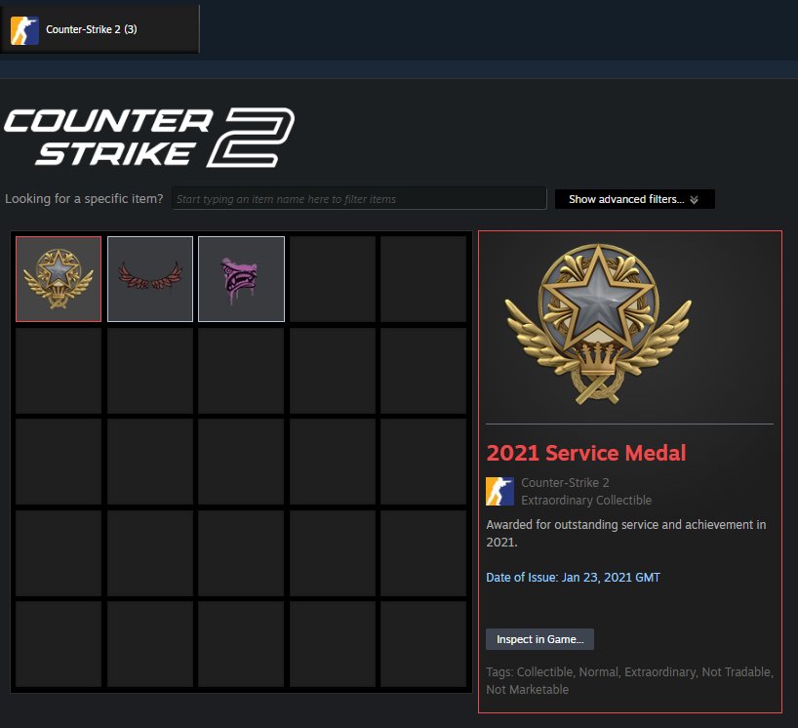Viewport: 798px width, 728px height.
Task: Click the Counter-Strike 2 tab game icon
Action: tap(24, 30)
